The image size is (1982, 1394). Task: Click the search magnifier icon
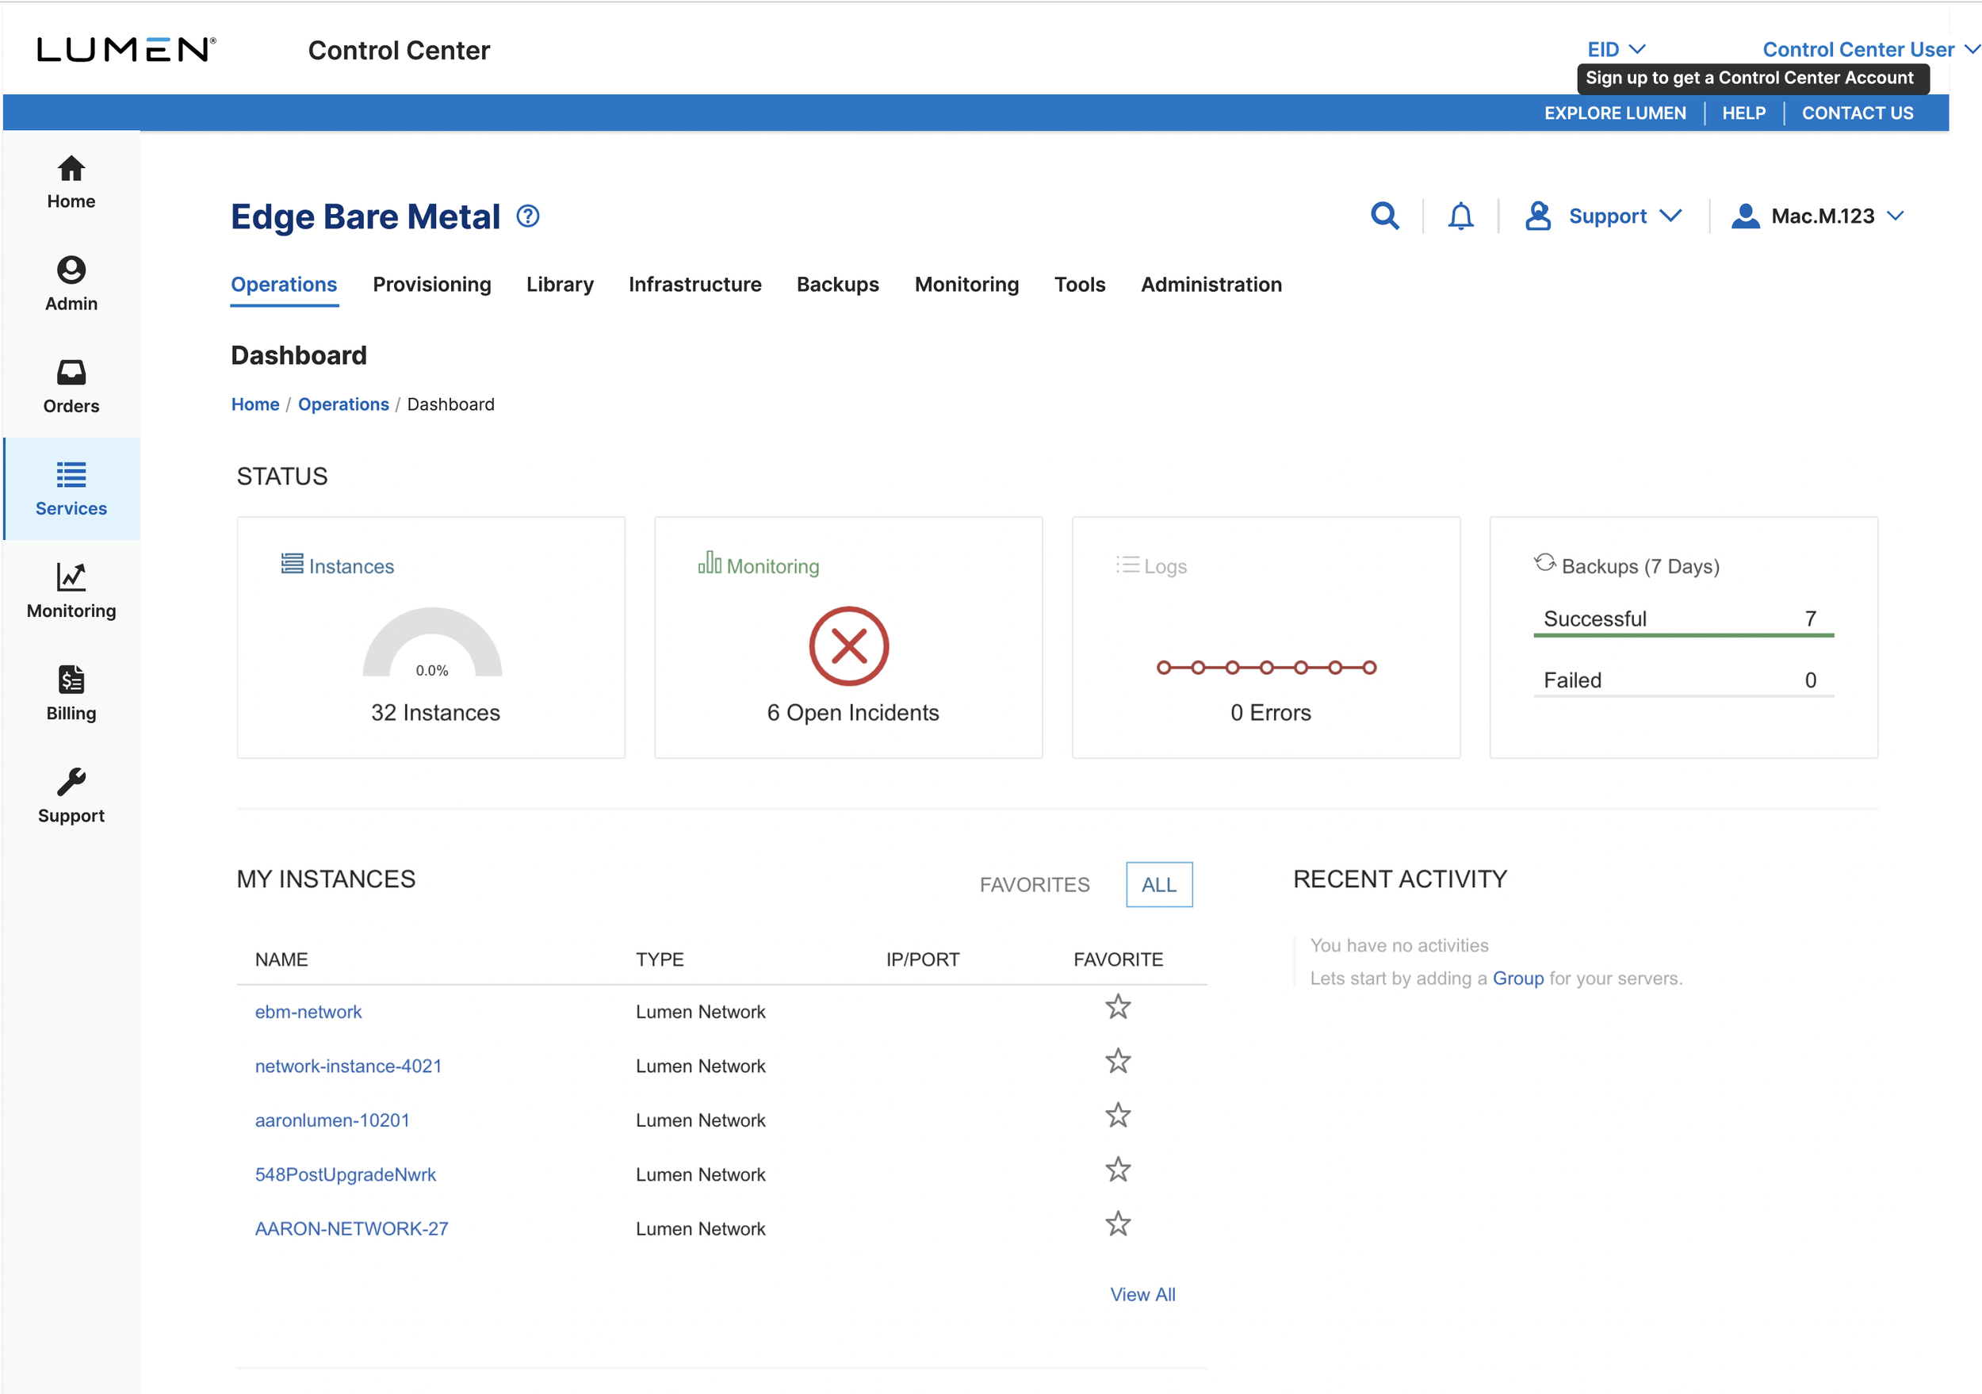pyautogui.click(x=1383, y=216)
